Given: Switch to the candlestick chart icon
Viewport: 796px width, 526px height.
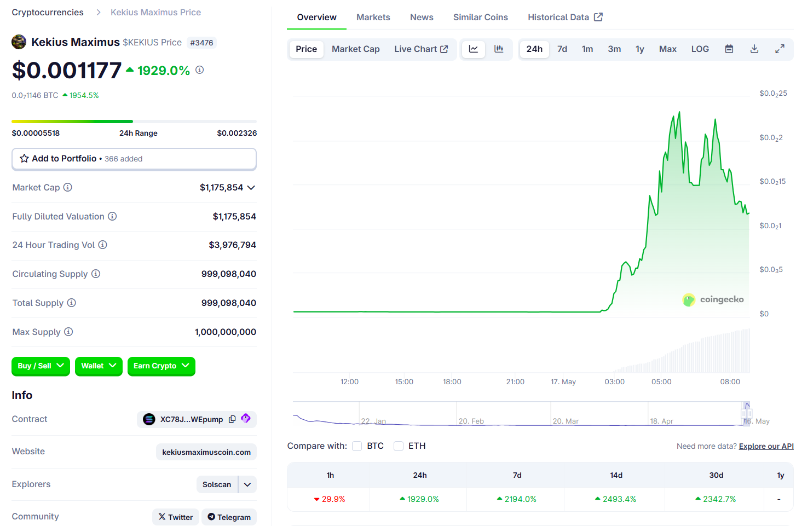Looking at the screenshot, I should (499, 49).
